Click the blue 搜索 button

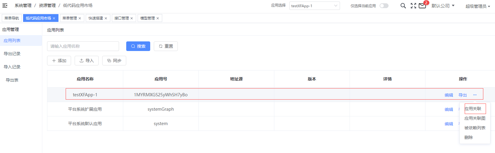click(138, 46)
